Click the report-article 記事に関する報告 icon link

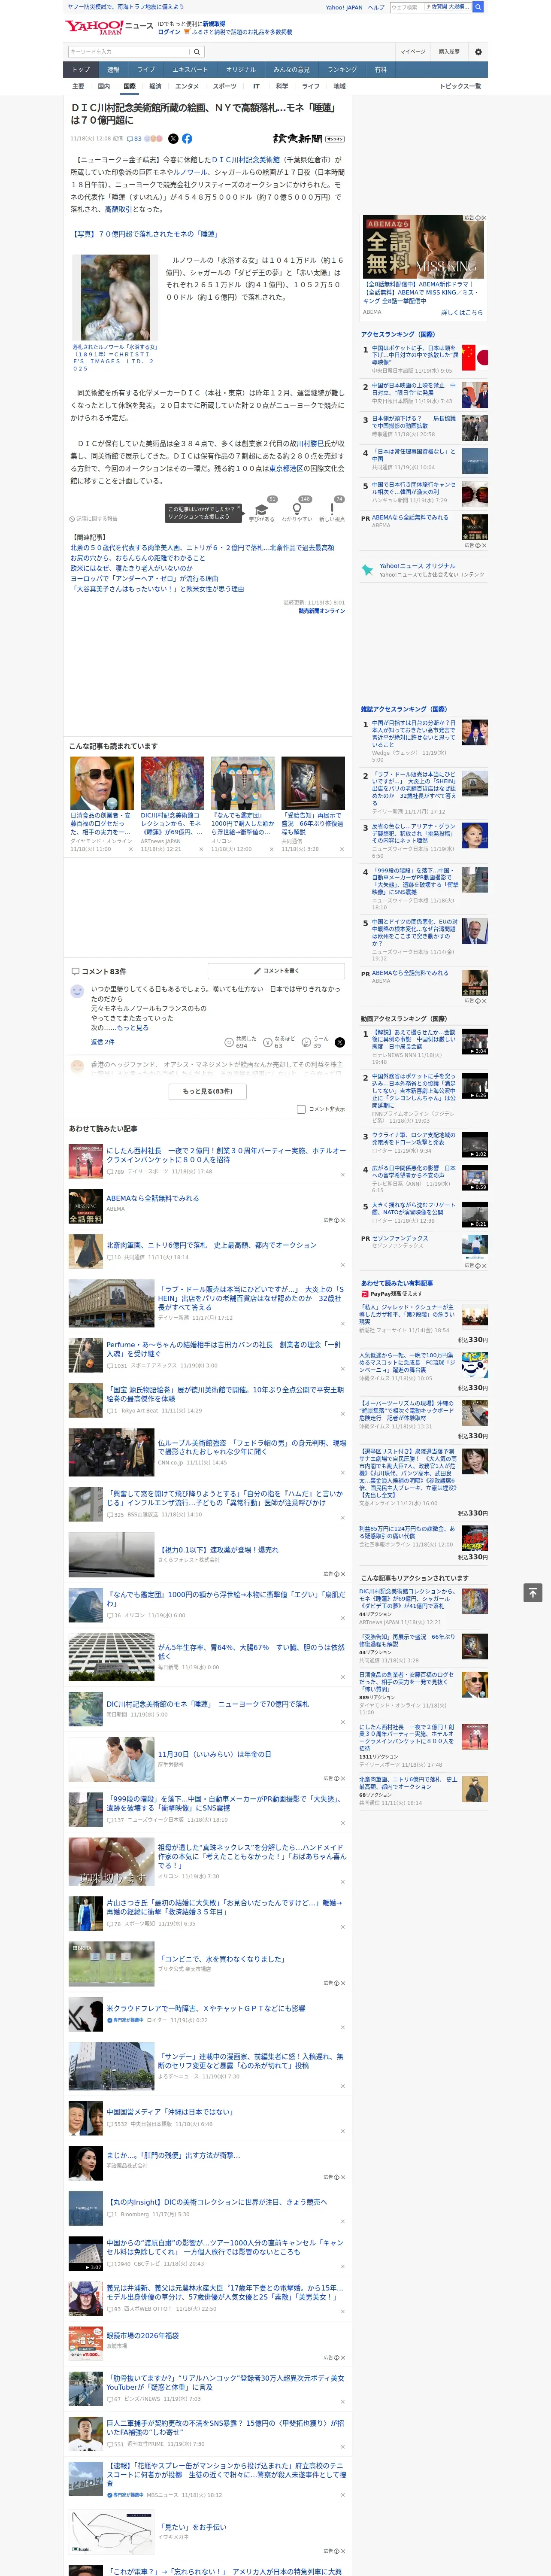pos(94,519)
